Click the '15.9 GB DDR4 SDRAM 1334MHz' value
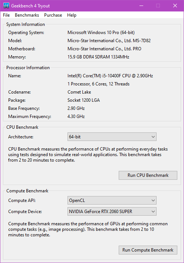Screen dimensions: 184x263 (98, 57)
